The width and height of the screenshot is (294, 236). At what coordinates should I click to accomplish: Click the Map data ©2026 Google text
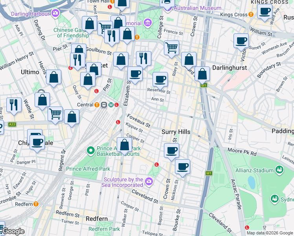coord(270,233)
